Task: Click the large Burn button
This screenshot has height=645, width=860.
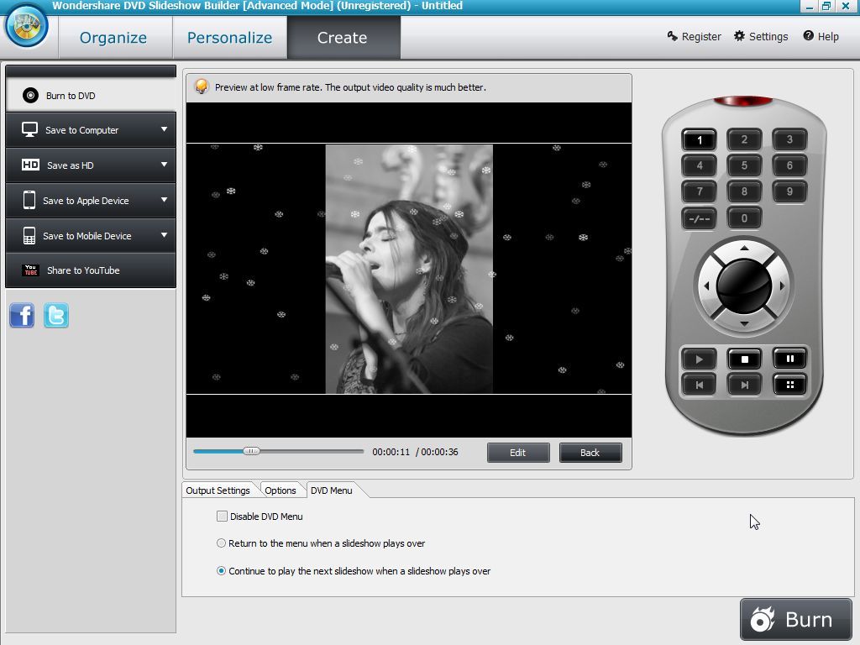Action: [795, 620]
